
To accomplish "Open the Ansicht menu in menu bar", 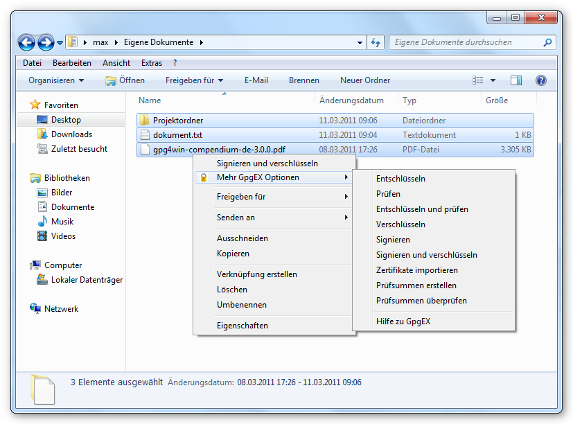I will pyautogui.click(x=116, y=63).
